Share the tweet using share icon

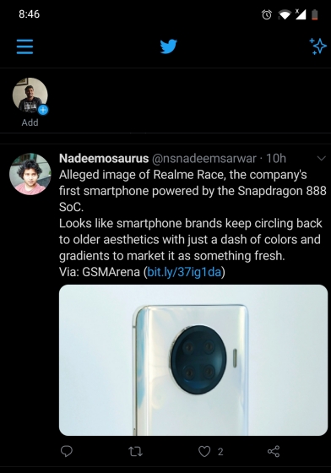click(x=274, y=452)
